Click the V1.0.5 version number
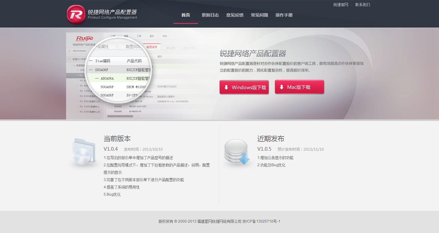 pyautogui.click(x=264, y=149)
